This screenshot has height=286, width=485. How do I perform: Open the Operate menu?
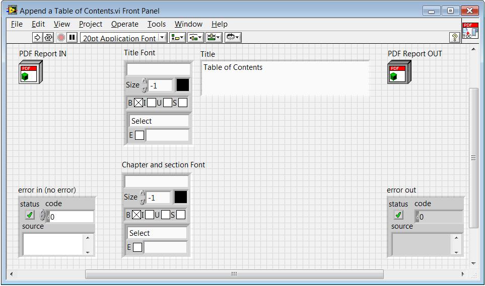[x=124, y=24]
